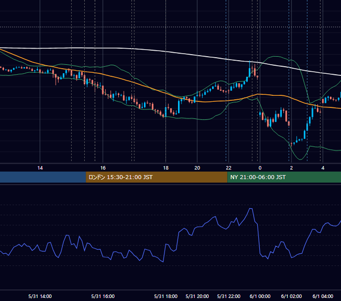341x301 pixels.
Task: Click the 14 hour axis label
Action: coord(40,168)
